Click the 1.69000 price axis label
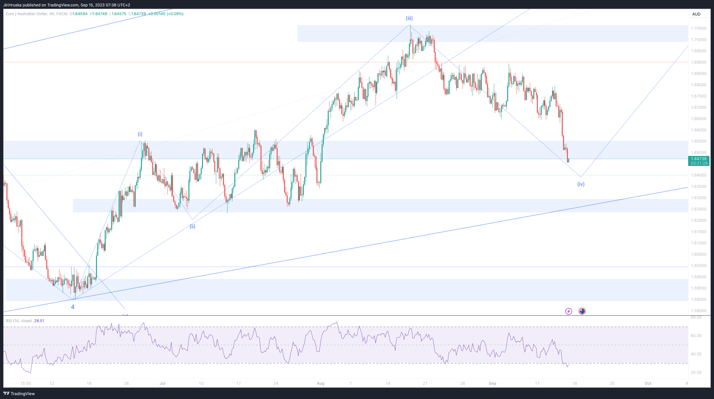The height and width of the screenshot is (399, 714). tap(698, 62)
